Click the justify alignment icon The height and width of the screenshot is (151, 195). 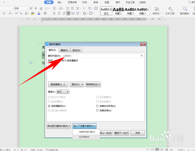click(68, 13)
